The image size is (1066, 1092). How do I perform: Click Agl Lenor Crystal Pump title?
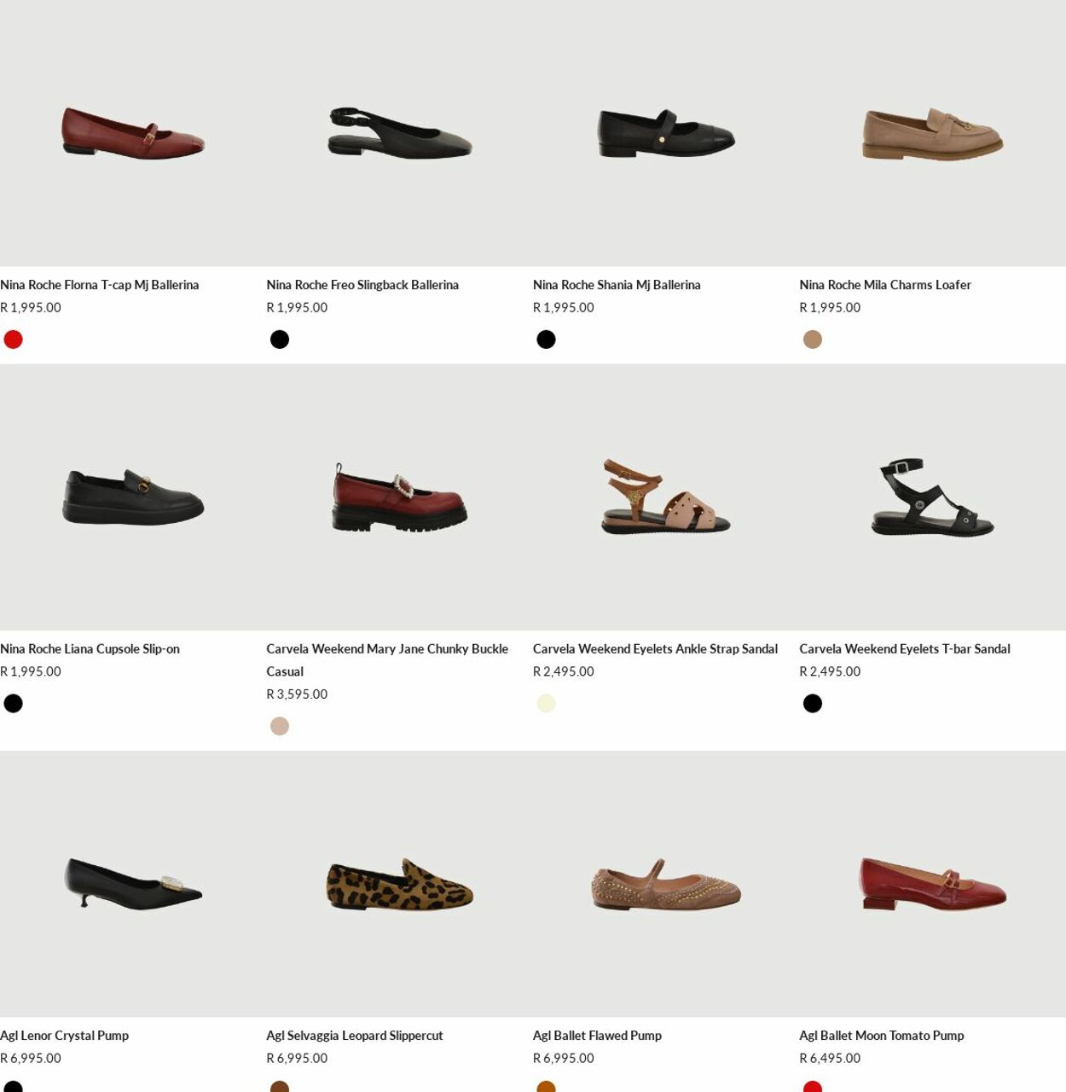click(65, 1036)
